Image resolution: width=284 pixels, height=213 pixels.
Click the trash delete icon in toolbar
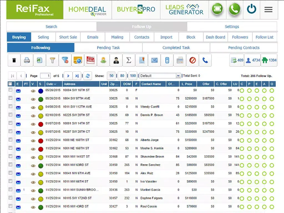[x=14, y=60]
